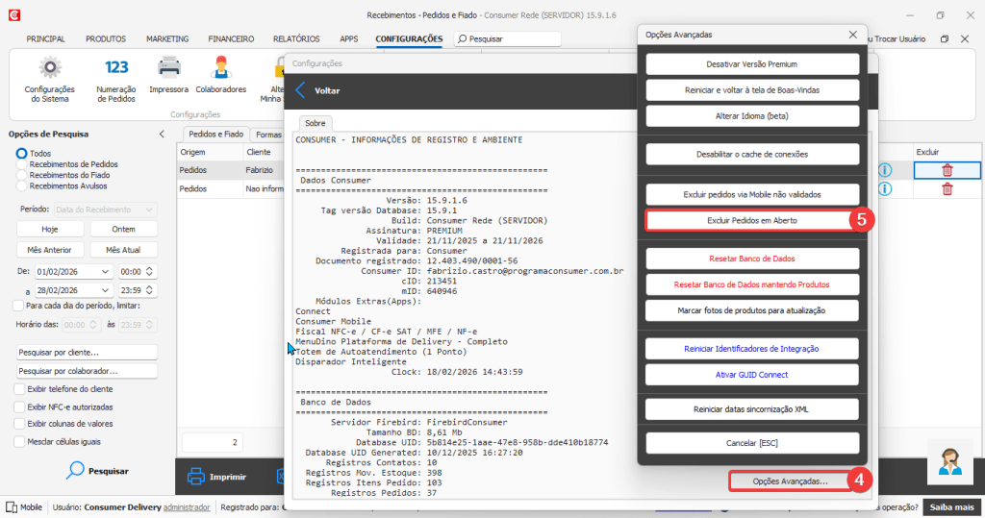Switch to the Pedidos e Fiado tab
The height and width of the screenshot is (518, 985).
[x=215, y=135]
